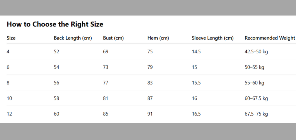Select the 50–55 kg weight cell
This screenshot has height=140, width=296.
tap(254, 67)
